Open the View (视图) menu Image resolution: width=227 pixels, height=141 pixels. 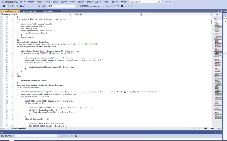pos(39,2)
